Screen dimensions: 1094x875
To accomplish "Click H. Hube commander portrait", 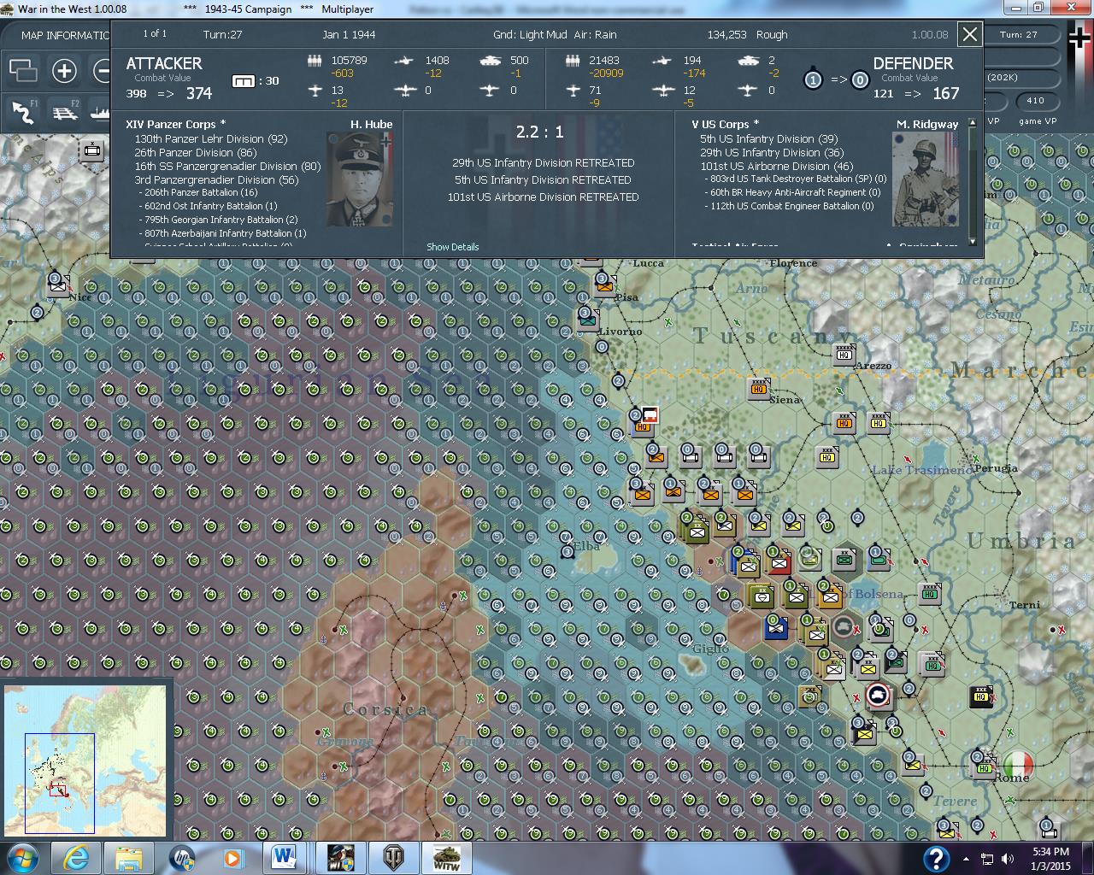I will coord(360,179).
